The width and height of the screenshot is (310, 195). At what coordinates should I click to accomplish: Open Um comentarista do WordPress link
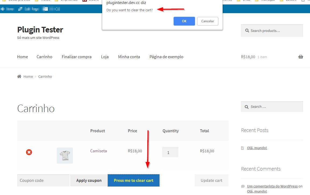click(272, 186)
